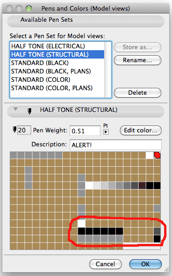Open the Edit color... dialog

141,131
